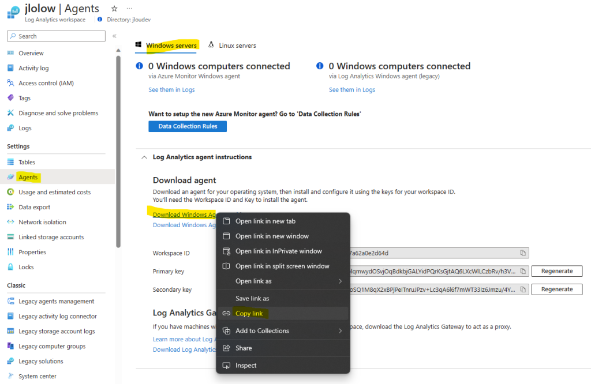The height and width of the screenshot is (384, 591).
Task: Copy the Workspace ID with copy icon
Action: click(x=523, y=253)
